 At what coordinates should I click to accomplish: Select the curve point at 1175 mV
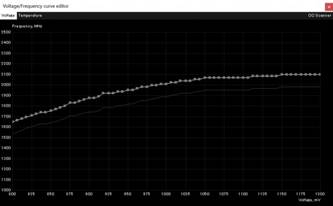301,74
